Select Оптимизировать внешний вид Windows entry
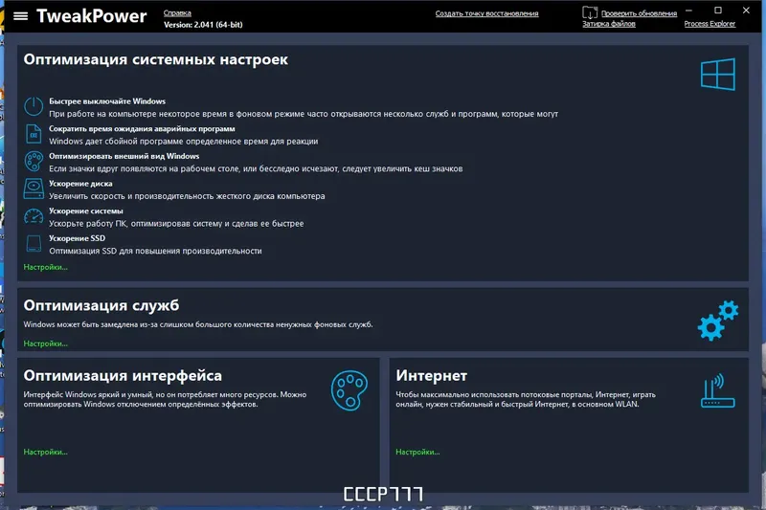Image resolution: width=766 pixels, height=510 pixels. point(124,156)
